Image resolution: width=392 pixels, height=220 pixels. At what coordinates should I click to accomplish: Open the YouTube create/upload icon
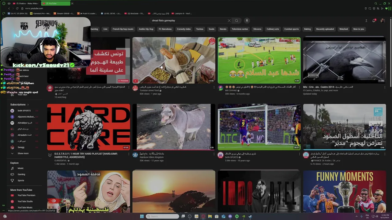click(x=366, y=20)
